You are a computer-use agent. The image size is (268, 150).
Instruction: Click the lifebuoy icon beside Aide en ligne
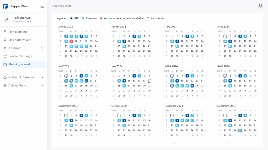pyautogui.click(x=5, y=85)
